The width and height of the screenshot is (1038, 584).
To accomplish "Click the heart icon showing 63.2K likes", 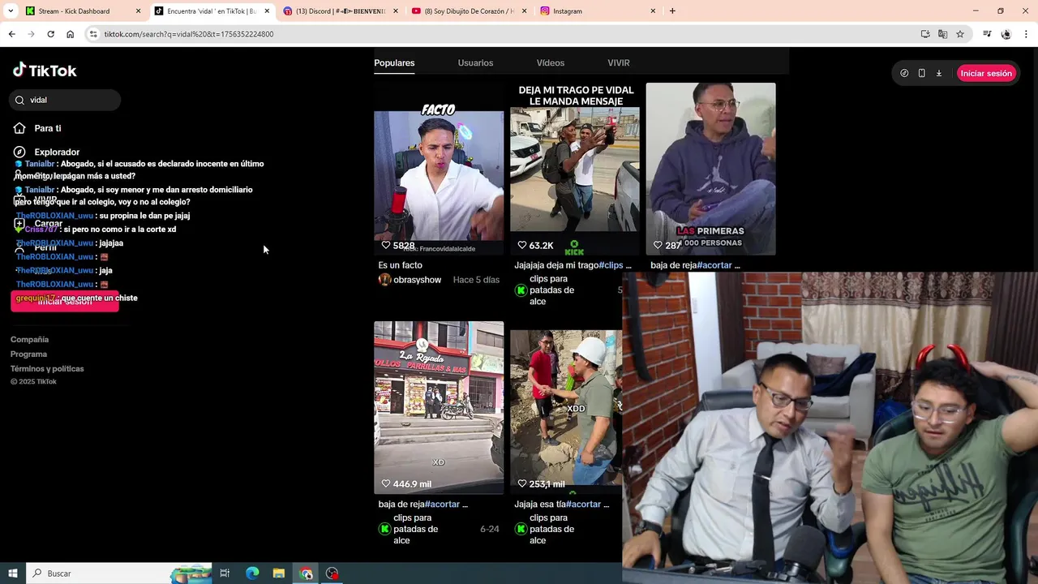I will tap(522, 245).
